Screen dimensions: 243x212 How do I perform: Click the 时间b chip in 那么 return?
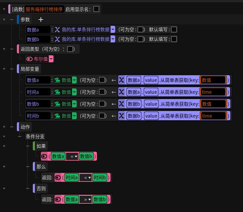(x=100, y=178)
